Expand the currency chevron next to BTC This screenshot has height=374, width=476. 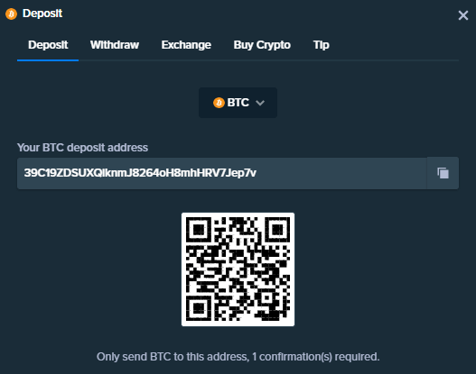pos(260,103)
